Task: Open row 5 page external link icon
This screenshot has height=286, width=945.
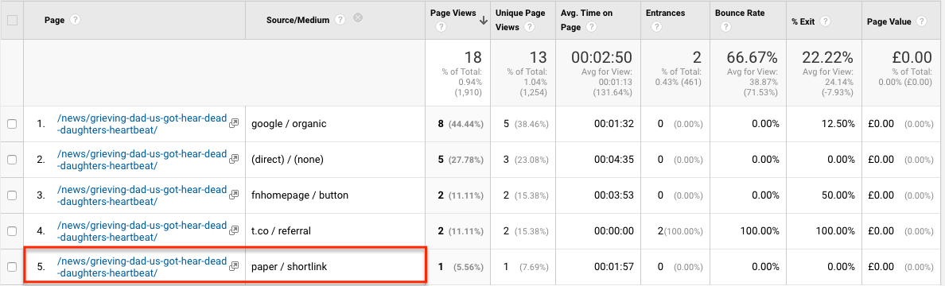Action: pos(234,265)
